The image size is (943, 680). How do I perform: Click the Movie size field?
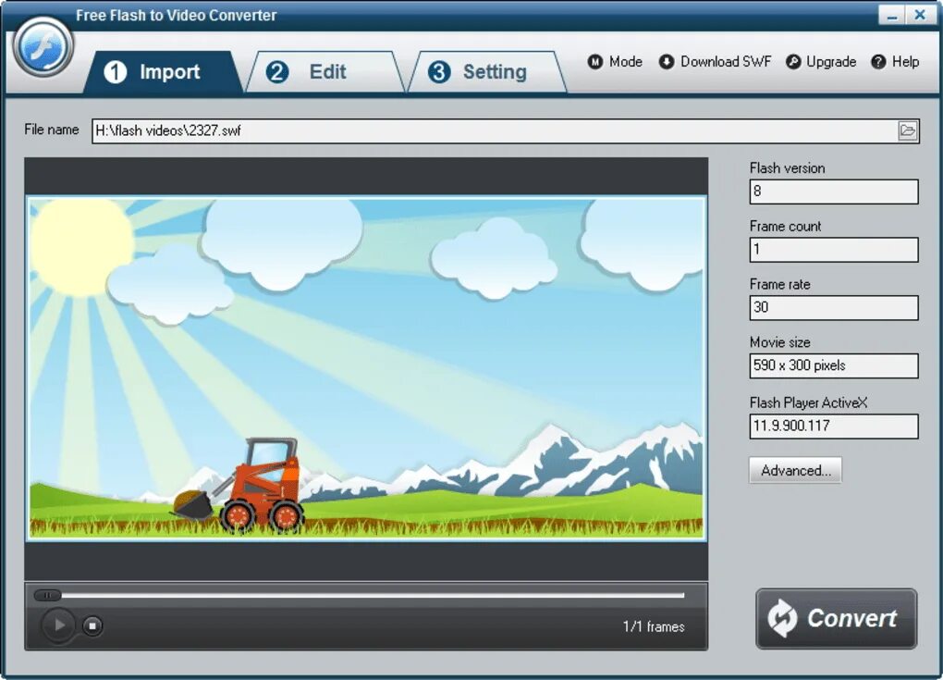click(x=834, y=365)
